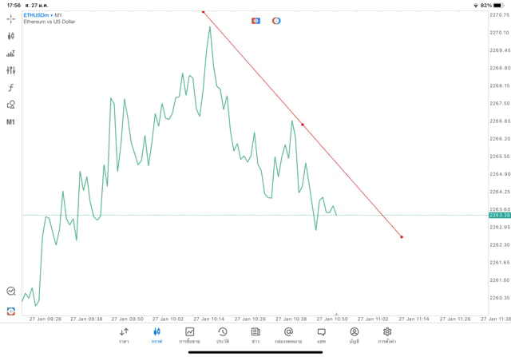Open the mailbox tab with @ icon

(288, 335)
